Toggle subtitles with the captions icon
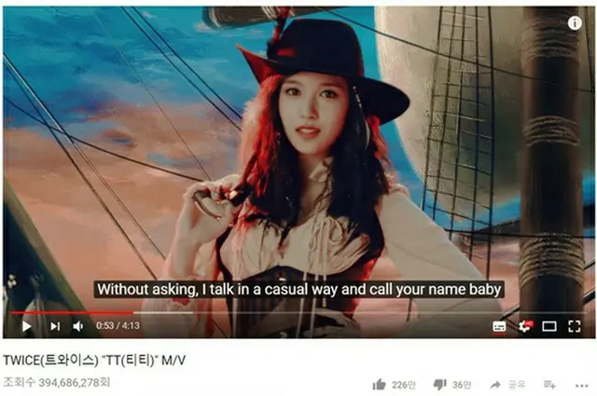Screen dimensions: 597x396 [499, 326]
